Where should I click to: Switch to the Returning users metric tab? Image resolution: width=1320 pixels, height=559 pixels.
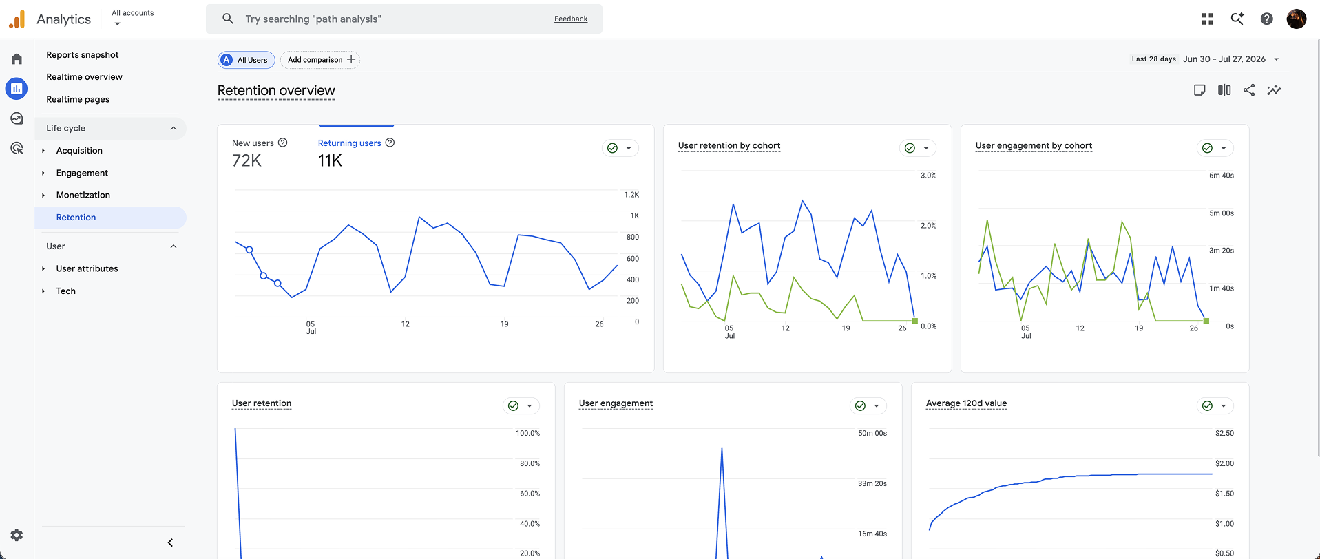[356, 153]
